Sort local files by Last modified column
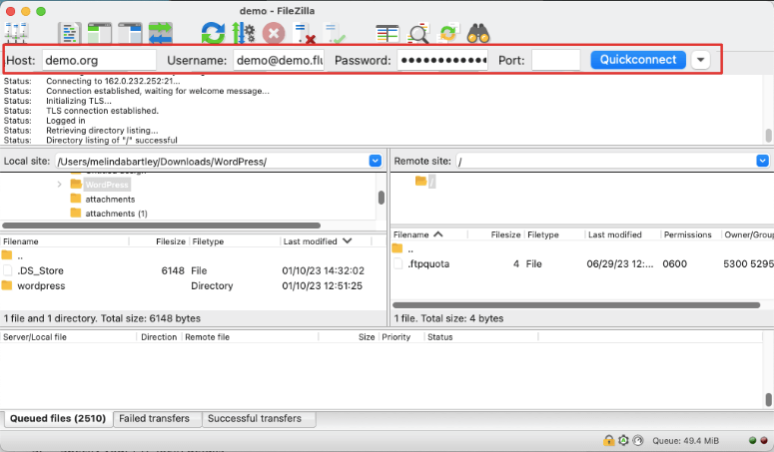 pyautogui.click(x=311, y=241)
